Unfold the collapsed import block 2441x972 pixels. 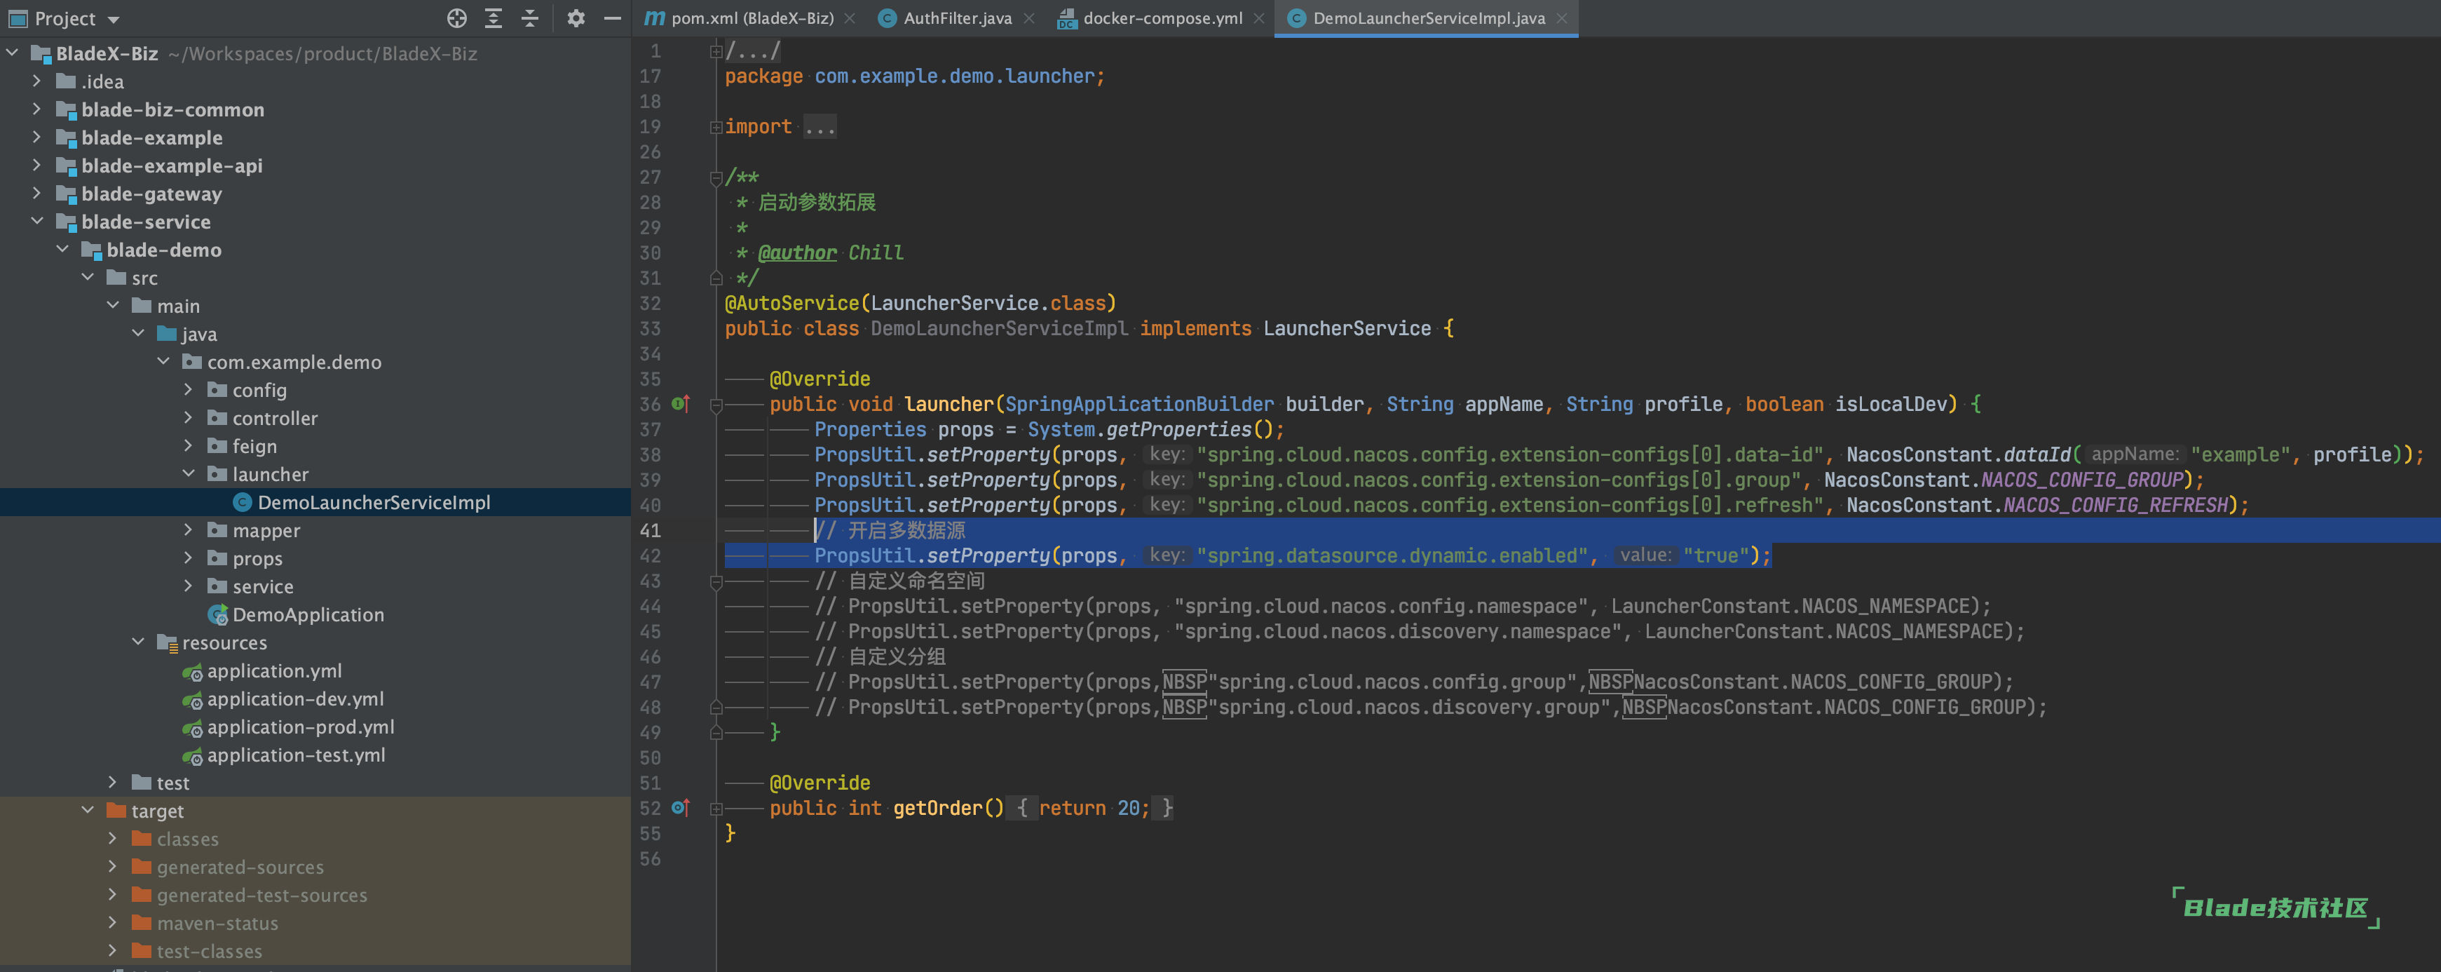(x=716, y=127)
